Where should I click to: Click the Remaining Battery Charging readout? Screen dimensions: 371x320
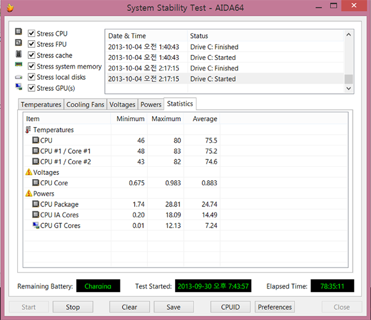pyautogui.click(x=98, y=286)
